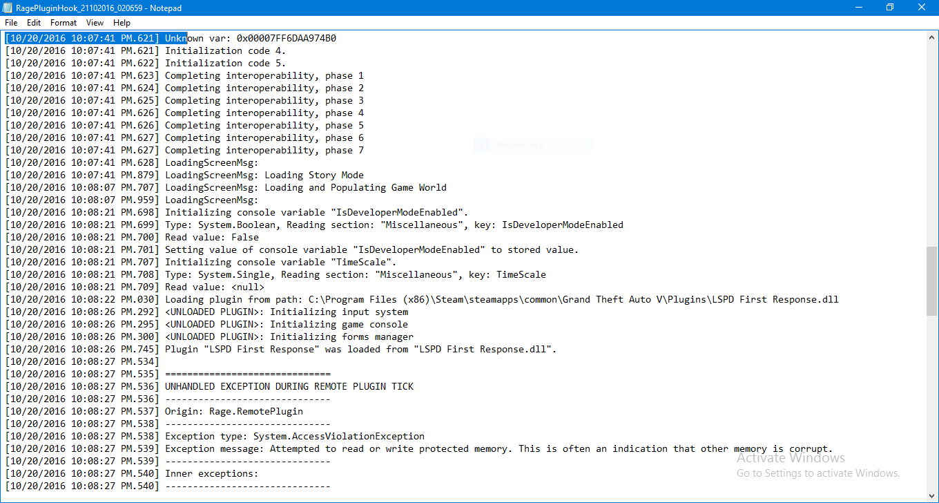
Task: Place cursor on "UNHANDLED EXCEPTION DURING REMOTE PLUGIN TICK"
Action: [x=289, y=386]
